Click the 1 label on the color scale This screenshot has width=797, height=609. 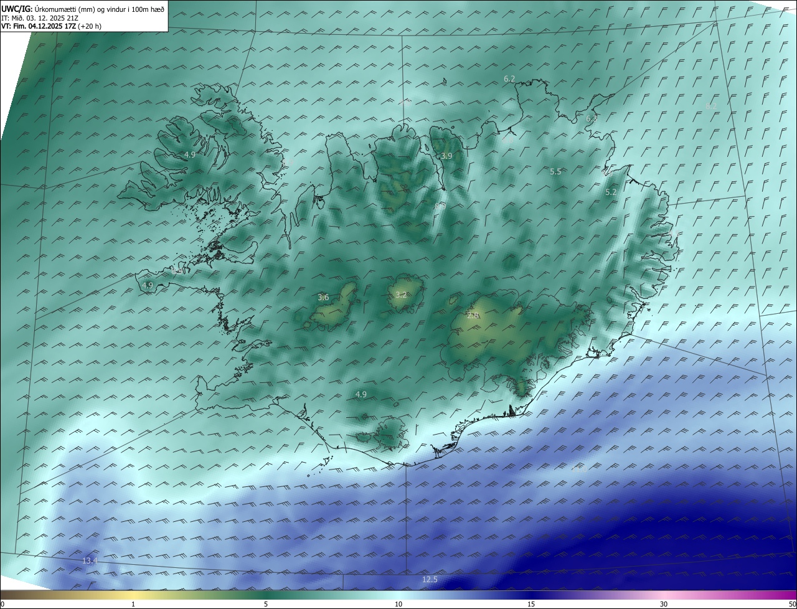pyautogui.click(x=133, y=604)
